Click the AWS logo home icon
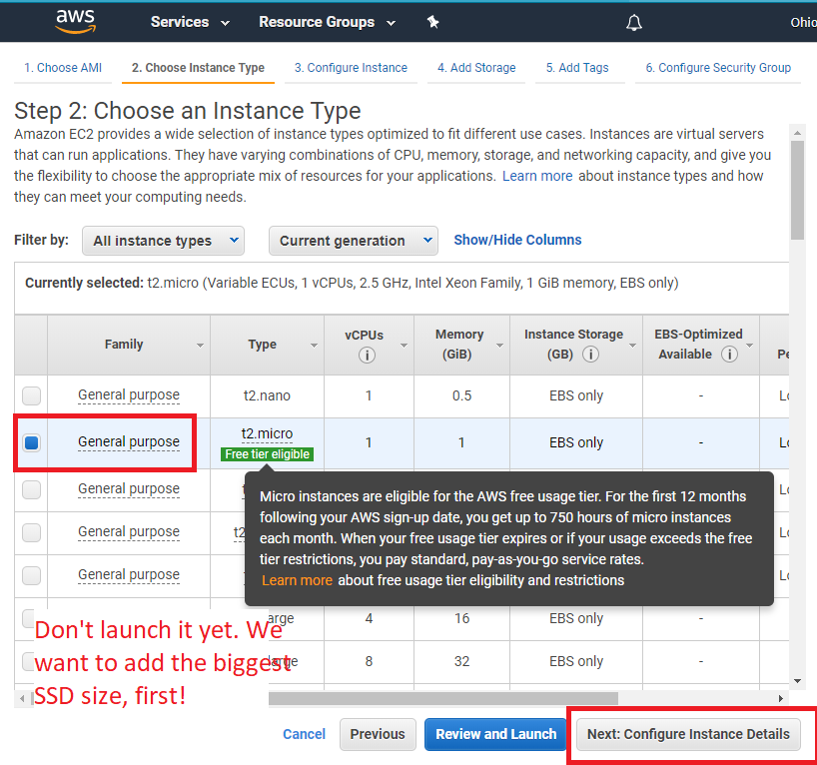The height and width of the screenshot is (765, 817). coord(76,21)
